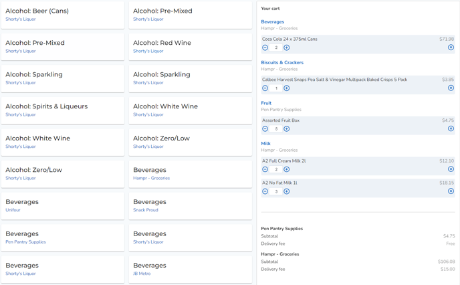Open Beverages card from Snack Proud

(x=190, y=205)
